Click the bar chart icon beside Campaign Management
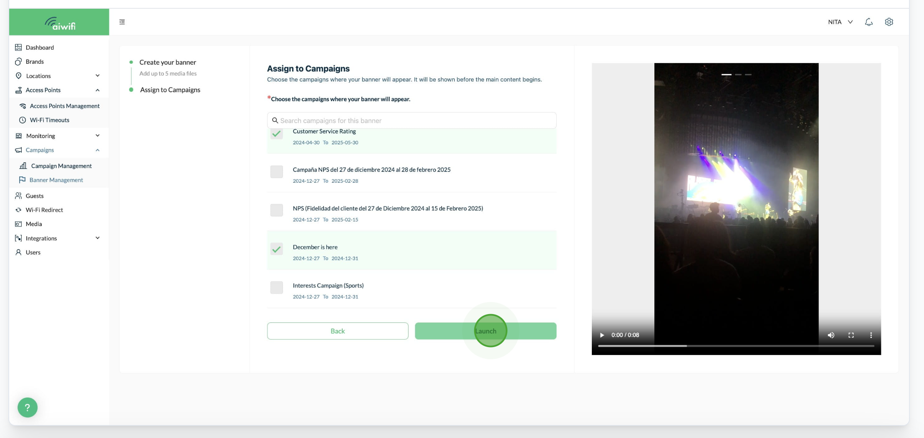The height and width of the screenshot is (438, 924). coord(23,166)
